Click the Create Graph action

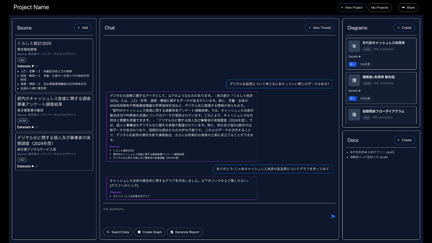pyautogui.click(x=150, y=232)
